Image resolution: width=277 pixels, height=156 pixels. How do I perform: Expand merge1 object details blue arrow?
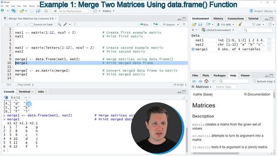point(193,49)
